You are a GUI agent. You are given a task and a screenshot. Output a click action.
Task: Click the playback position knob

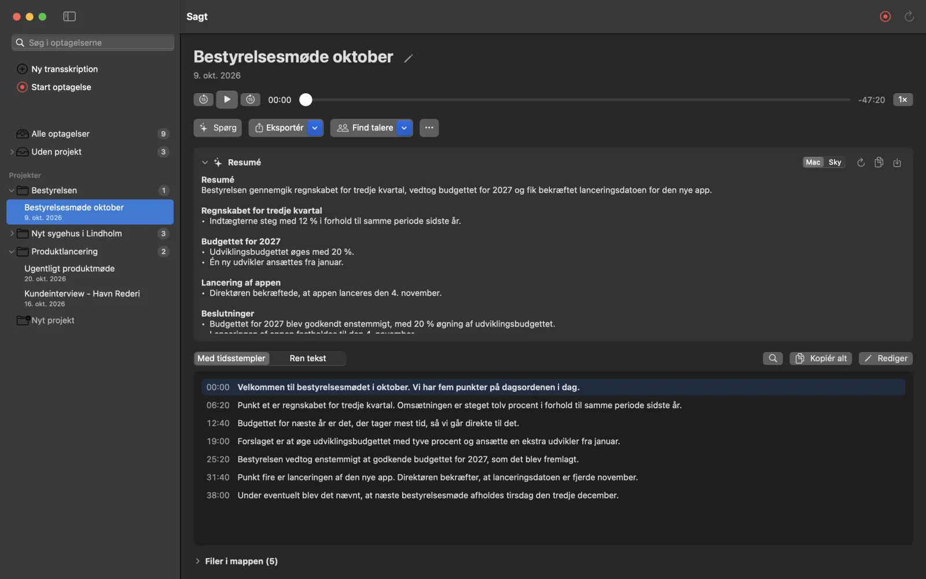(306, 100)
